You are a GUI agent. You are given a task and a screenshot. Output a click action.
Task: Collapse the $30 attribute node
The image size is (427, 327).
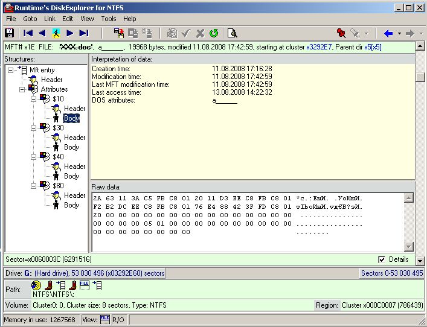click(x=33, y=128)
